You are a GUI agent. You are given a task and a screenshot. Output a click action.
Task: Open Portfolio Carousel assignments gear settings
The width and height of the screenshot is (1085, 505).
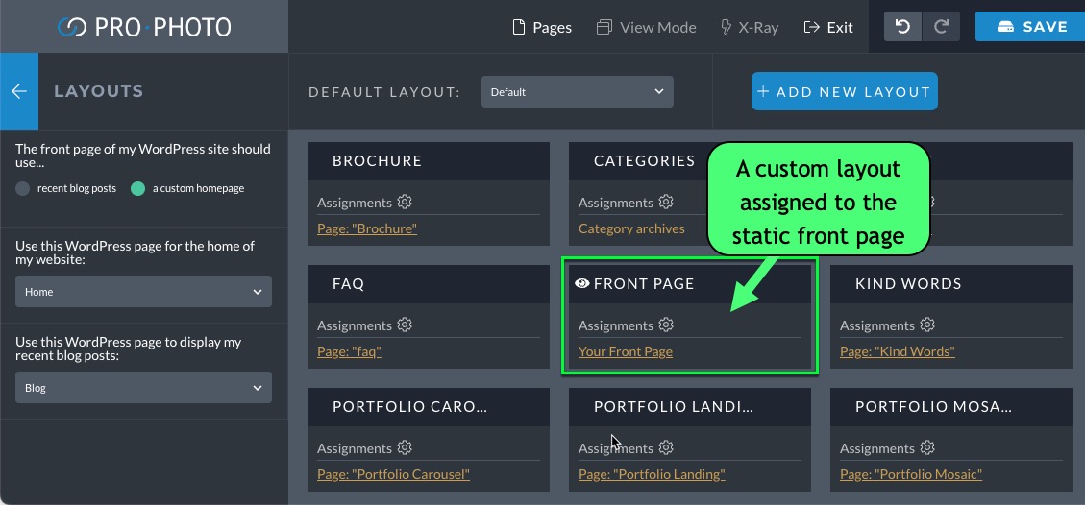pos(405,447)
